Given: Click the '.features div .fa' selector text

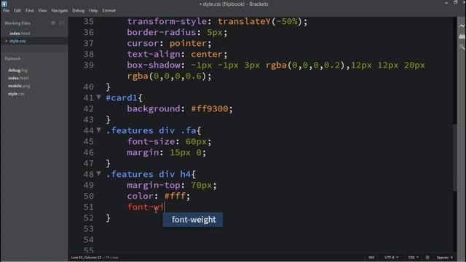Looking at the screenshot, I should (x=151, y=130).
